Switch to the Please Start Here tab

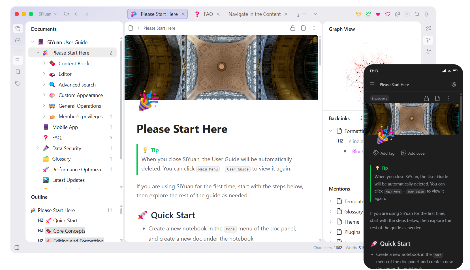[157, 14]
